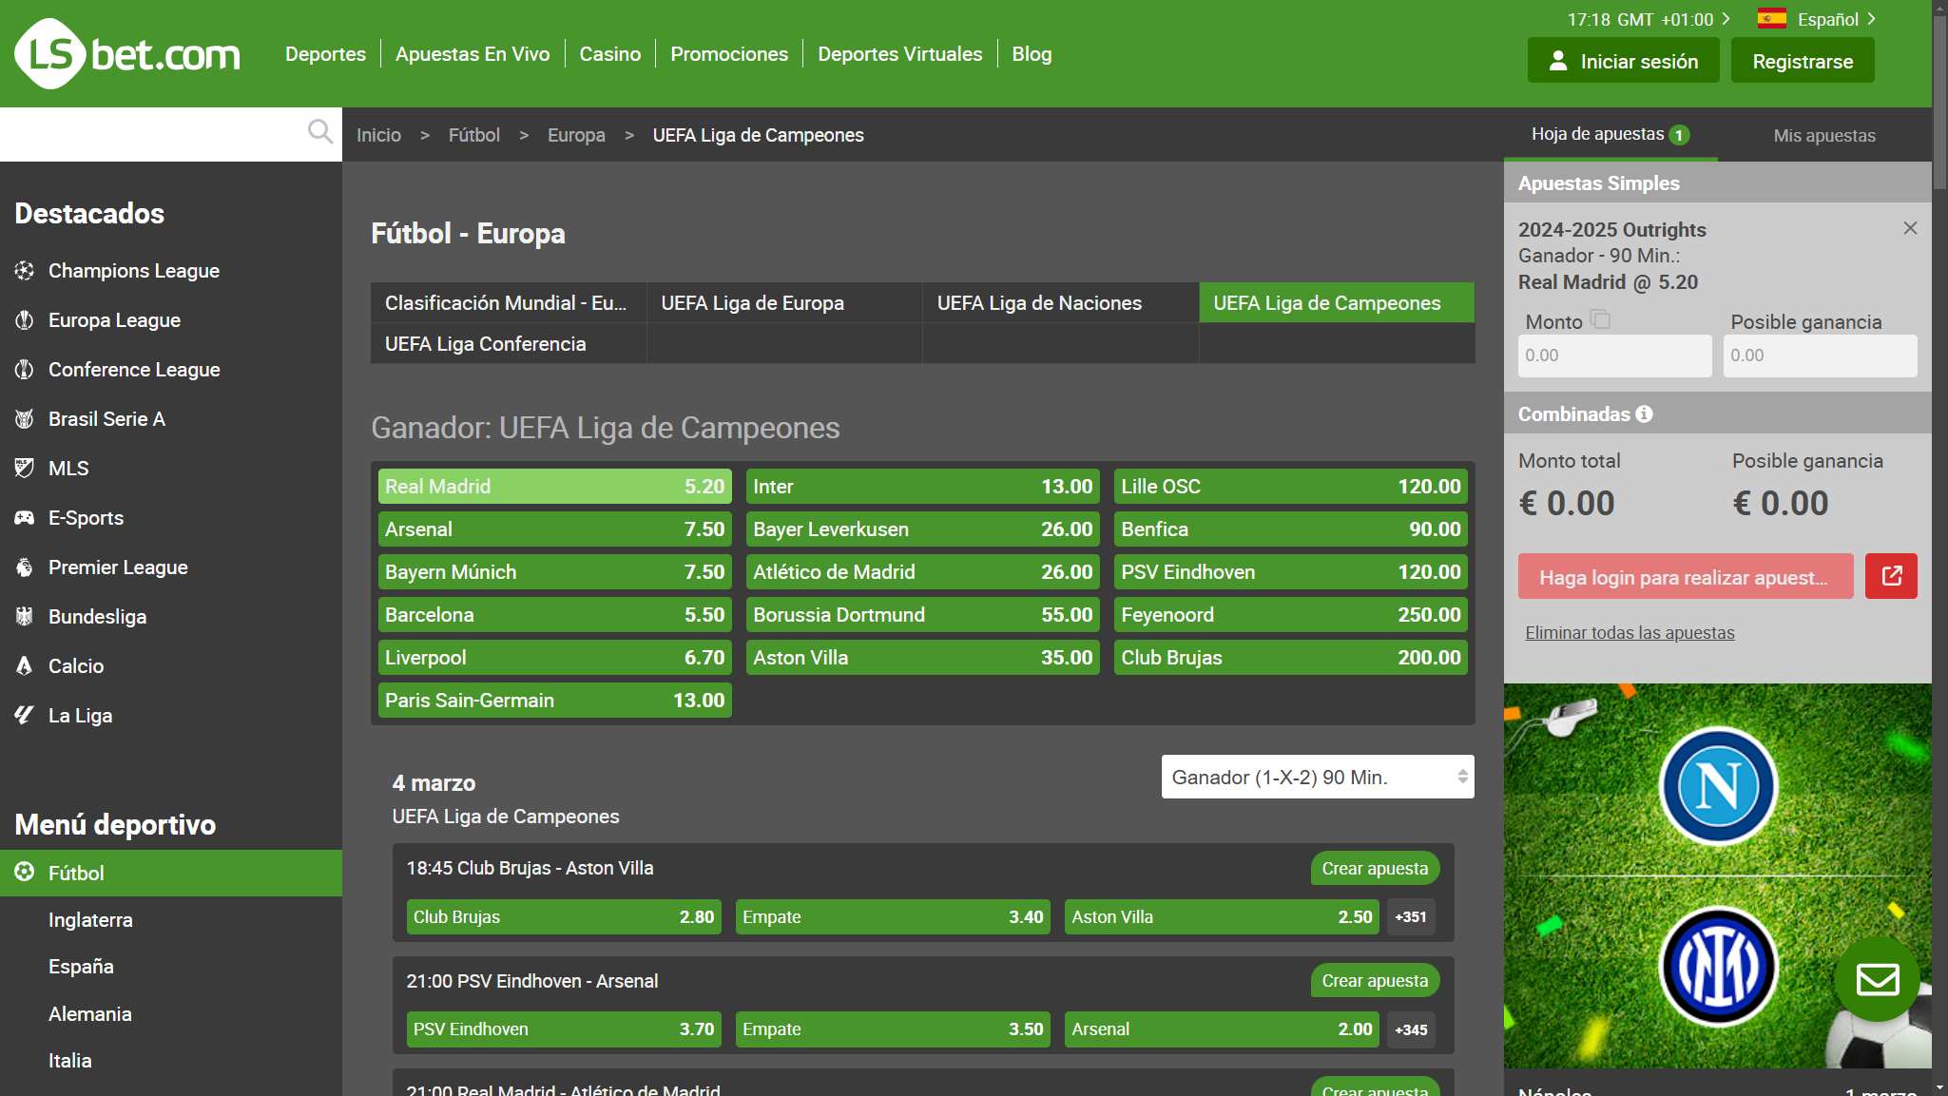
Task: Click the Fútbol ball icon in sports menu
Action: (25, 873)
